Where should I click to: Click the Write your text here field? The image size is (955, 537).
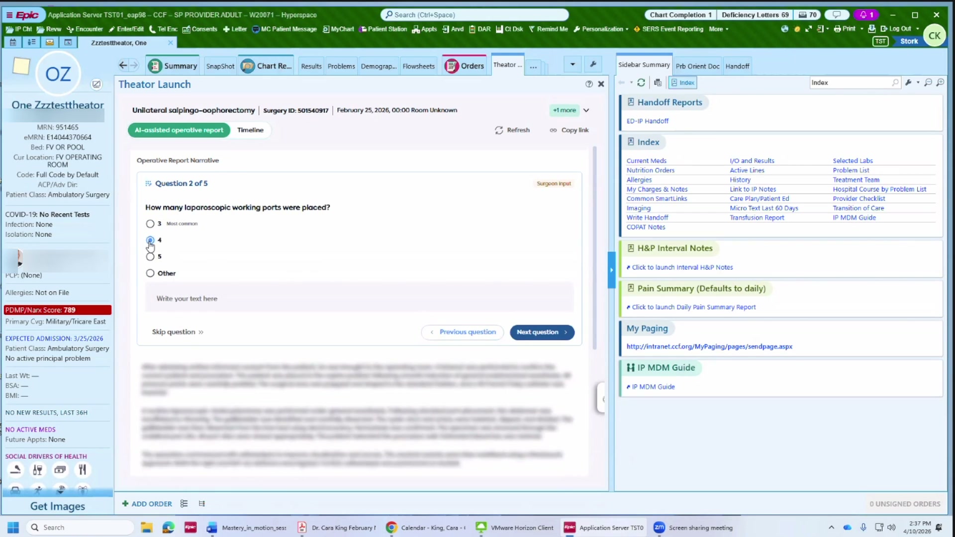[359, 298]
